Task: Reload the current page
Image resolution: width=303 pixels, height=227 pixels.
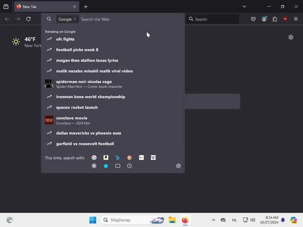Action: pyautogui.click(x=28, y=19)
